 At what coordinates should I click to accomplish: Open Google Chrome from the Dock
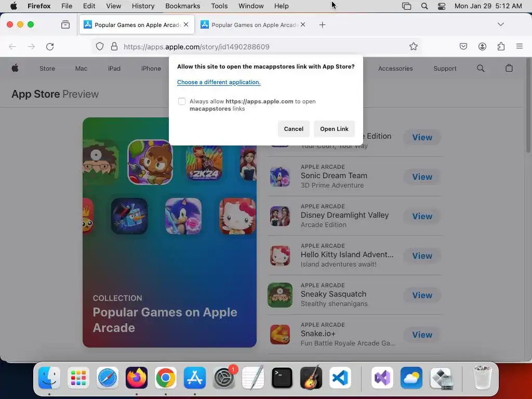coord(166,378)
